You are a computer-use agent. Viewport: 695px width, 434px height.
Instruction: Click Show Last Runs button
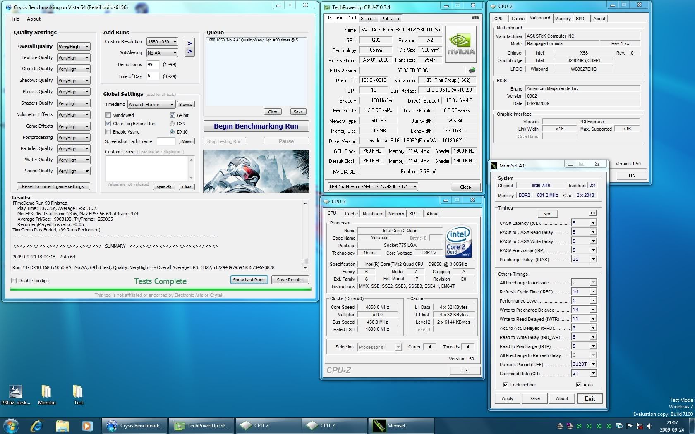pos(249,280)
